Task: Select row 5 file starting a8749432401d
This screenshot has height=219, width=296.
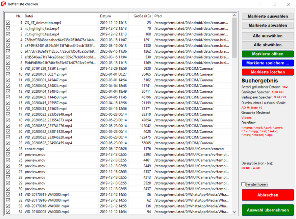Action: coord(60,46)
